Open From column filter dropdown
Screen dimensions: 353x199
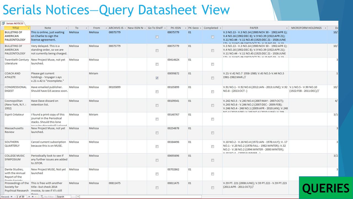point(106,28)
